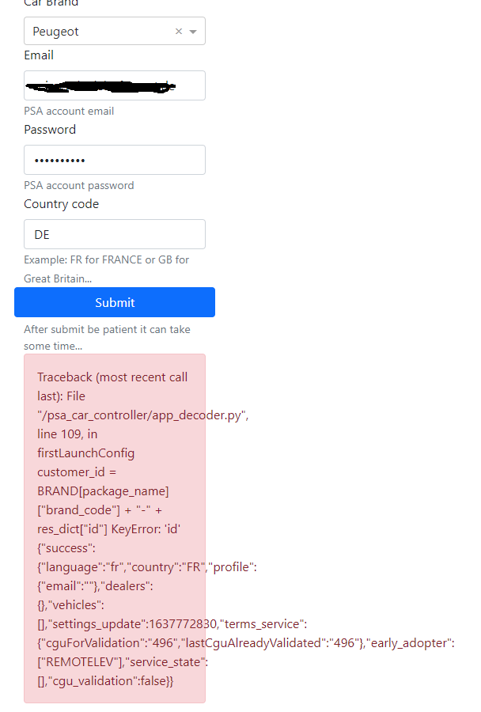Click the Country code field showing DE
The image size is (481, 712).
pyautogui.click(x=115, y=233)
